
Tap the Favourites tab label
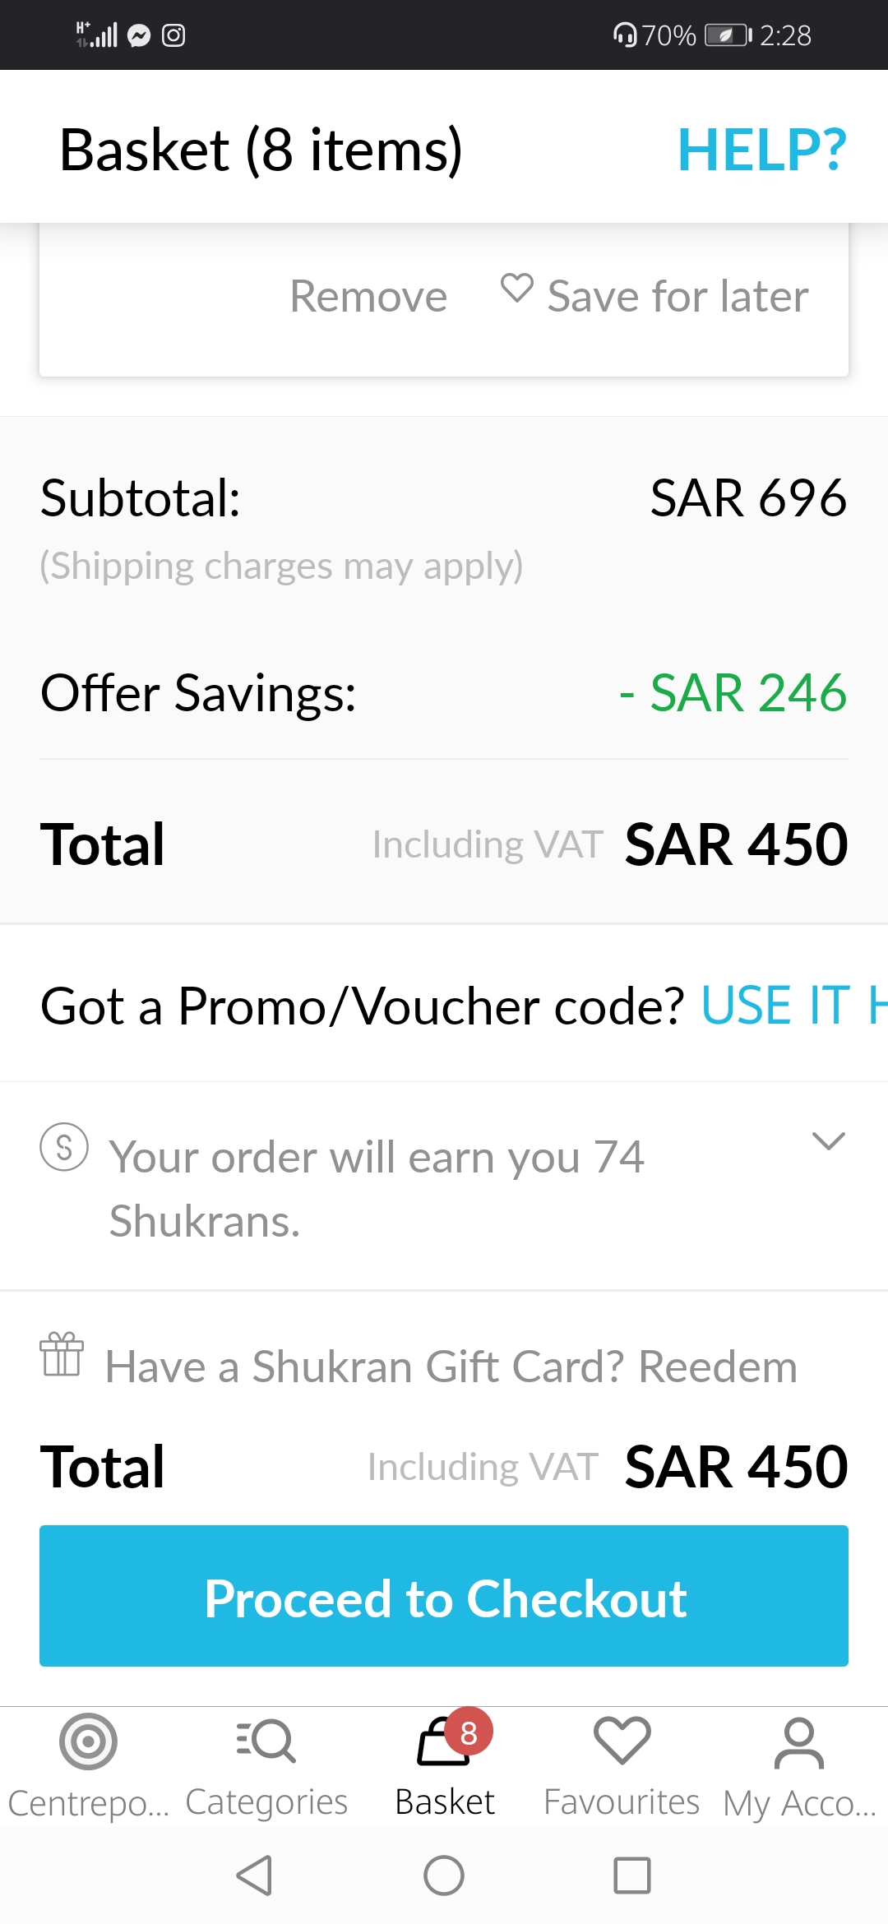click(622, 1802)
